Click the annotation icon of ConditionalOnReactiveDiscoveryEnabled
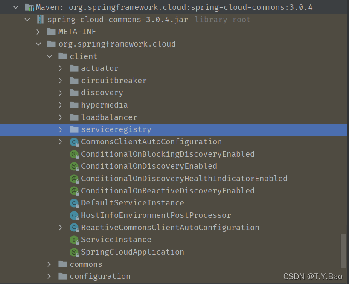349x284 pixels. pos(74,190)
